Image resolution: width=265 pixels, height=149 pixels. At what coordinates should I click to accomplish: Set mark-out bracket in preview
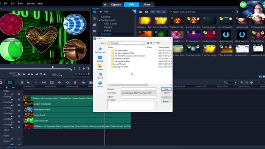(x=79, y=68)
